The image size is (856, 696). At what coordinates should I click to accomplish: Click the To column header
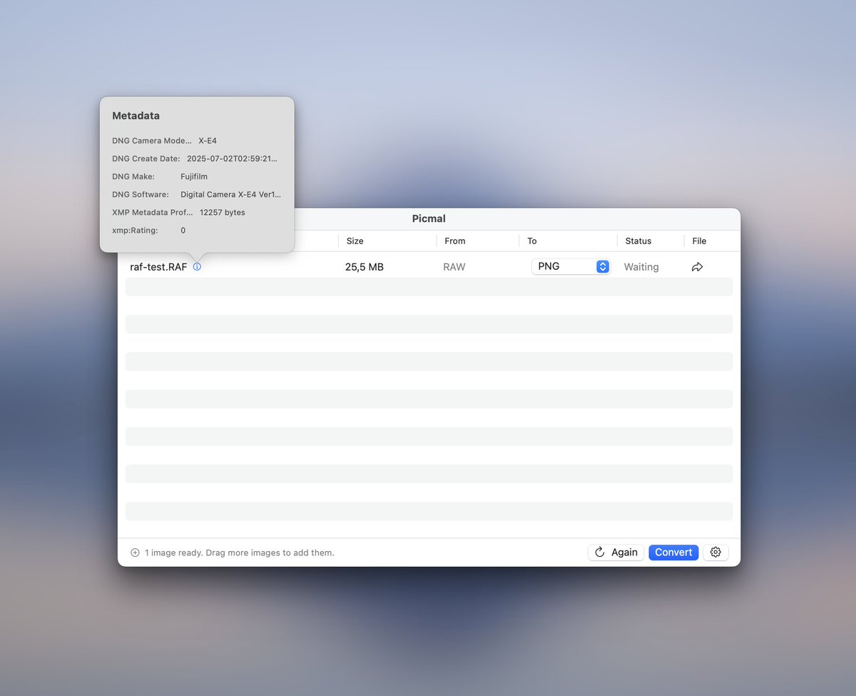[x=532, y=241]
